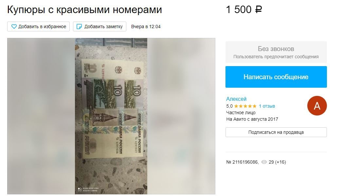Click the eye views icon

click(x=264, y=162)
